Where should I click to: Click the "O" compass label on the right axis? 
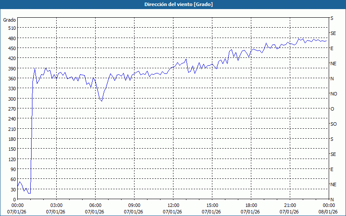pos(332,109)
